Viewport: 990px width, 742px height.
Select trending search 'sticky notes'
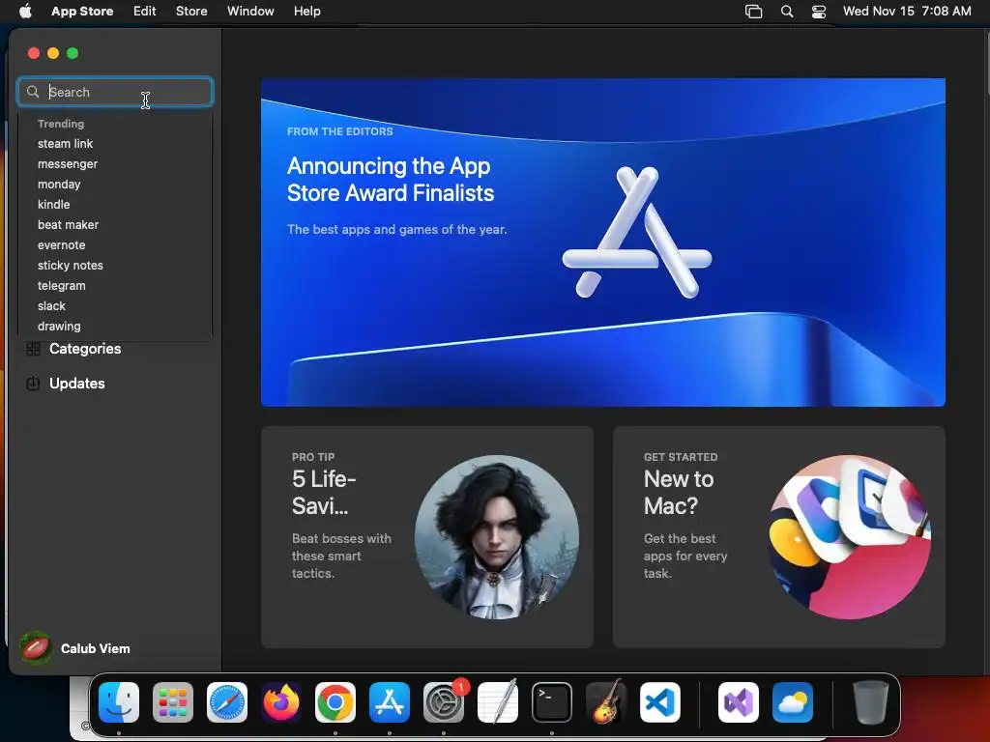70,265
